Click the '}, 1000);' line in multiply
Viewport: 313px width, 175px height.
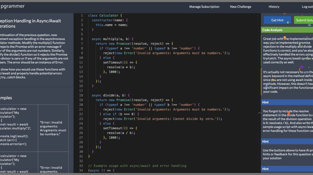[112, 72]
